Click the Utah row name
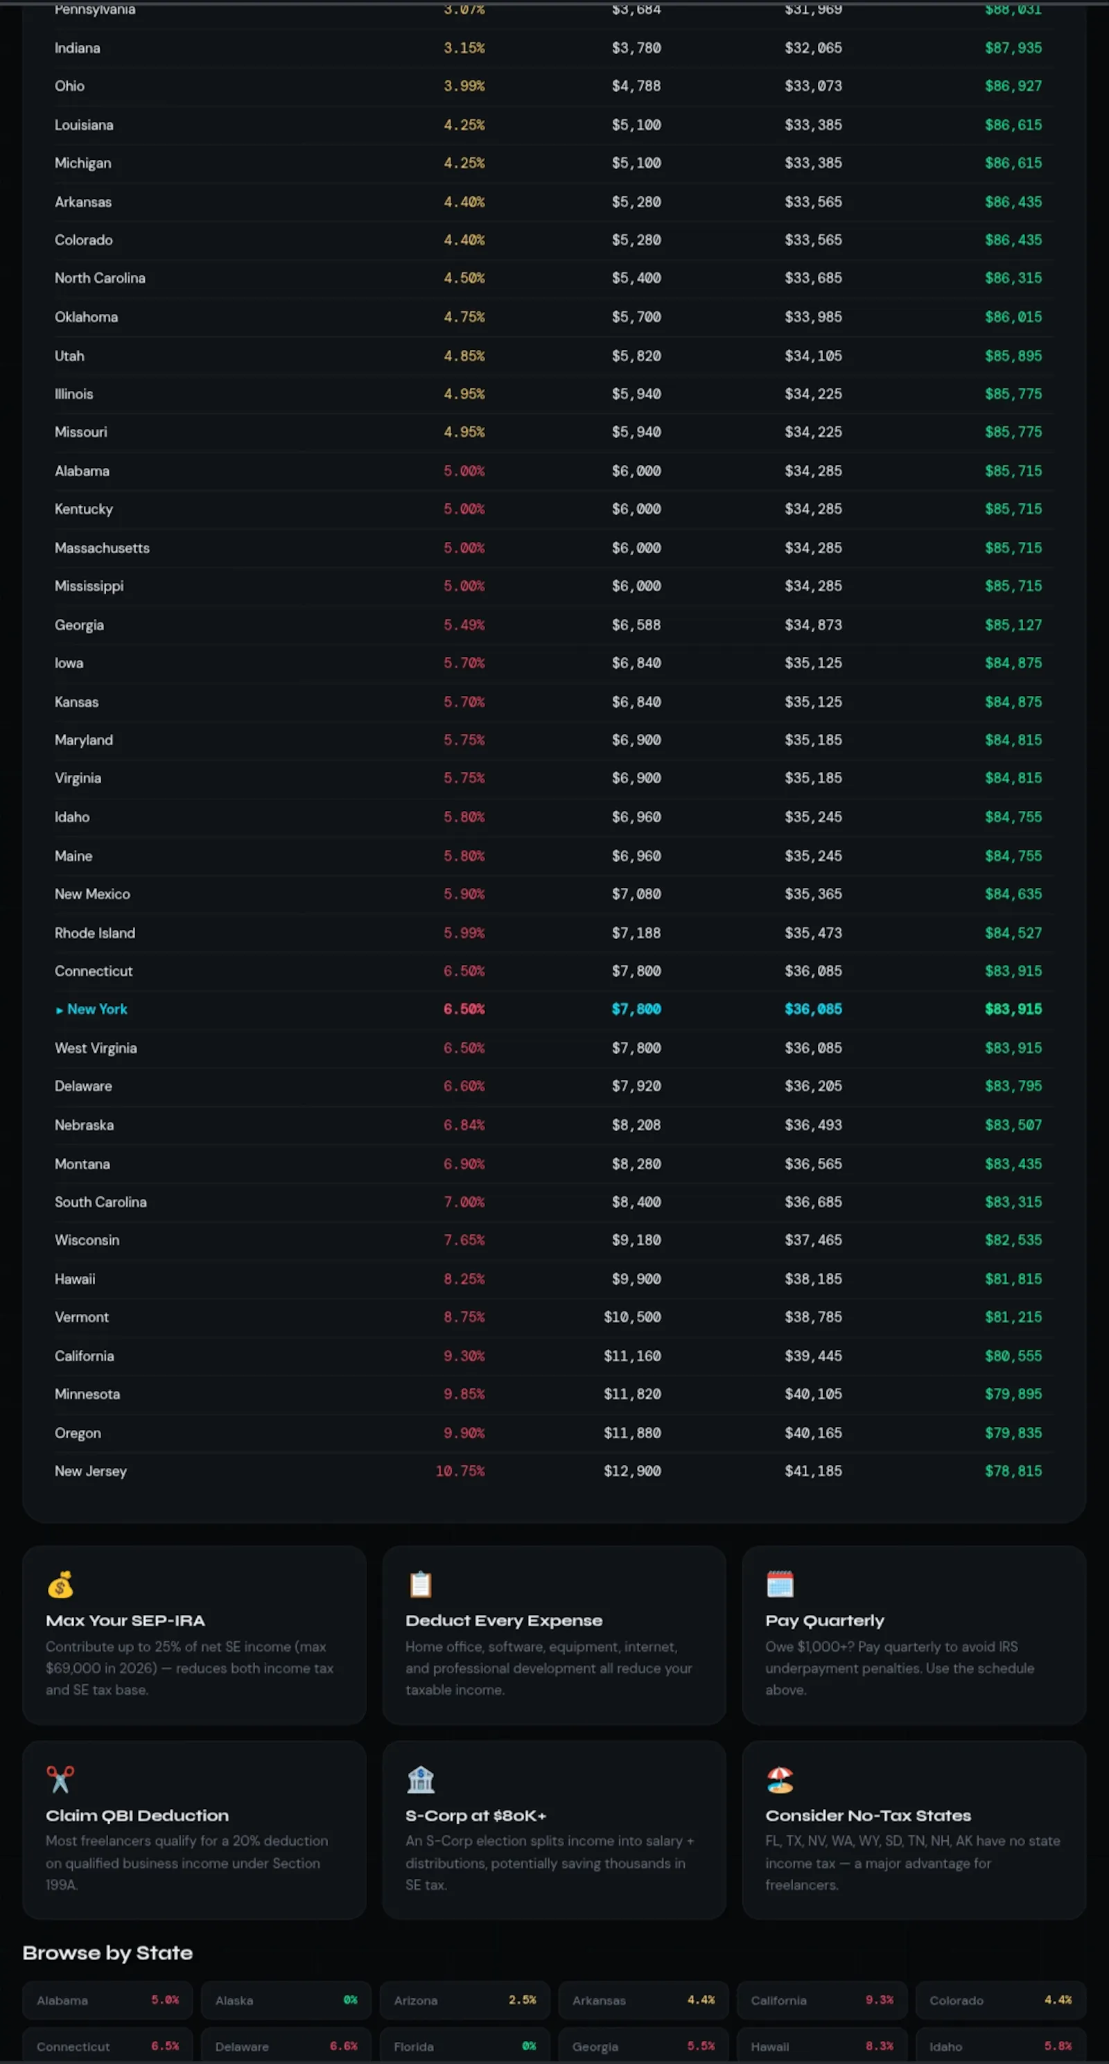This screenshot has height=2064, width=1109. (x=69, y=356)
